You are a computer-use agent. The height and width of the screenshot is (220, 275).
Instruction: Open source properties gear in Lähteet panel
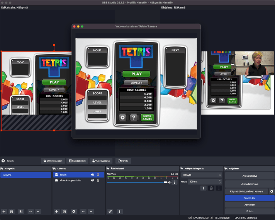[73, 211]
